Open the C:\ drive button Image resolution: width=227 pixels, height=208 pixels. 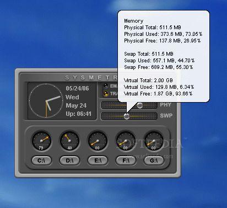41,161
